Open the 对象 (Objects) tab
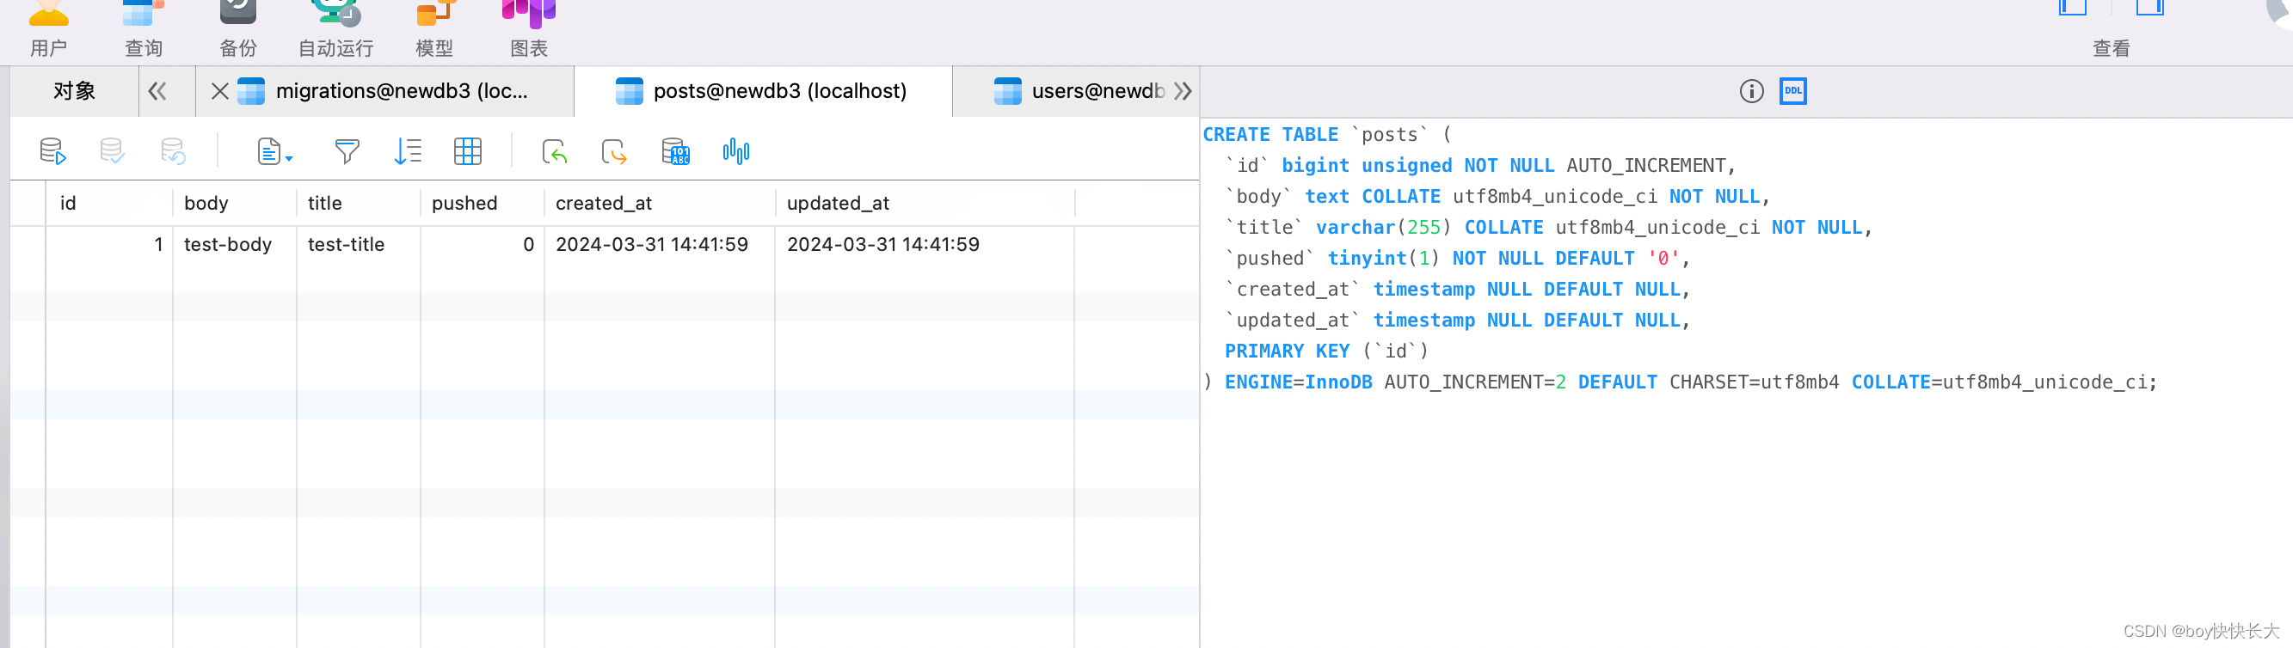The height and width of the screenshot is (648, 2293). 75,90
